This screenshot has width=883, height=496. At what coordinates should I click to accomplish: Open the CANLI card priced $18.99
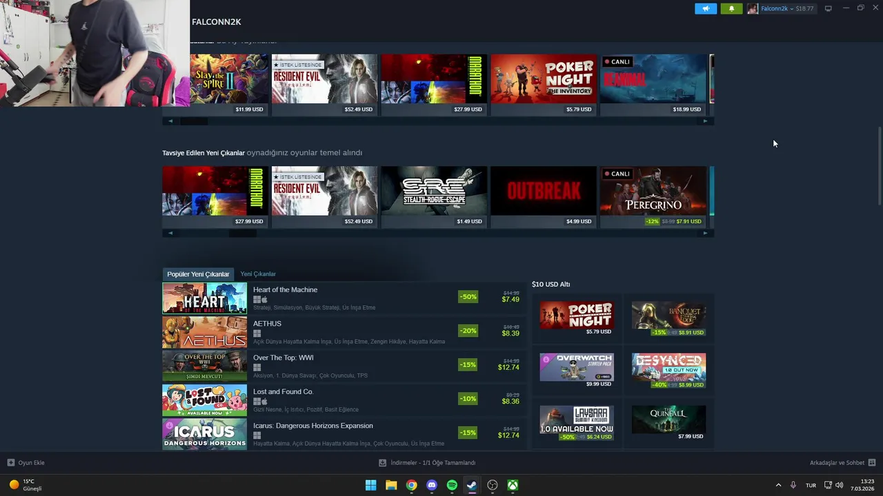tap(653, 84)
